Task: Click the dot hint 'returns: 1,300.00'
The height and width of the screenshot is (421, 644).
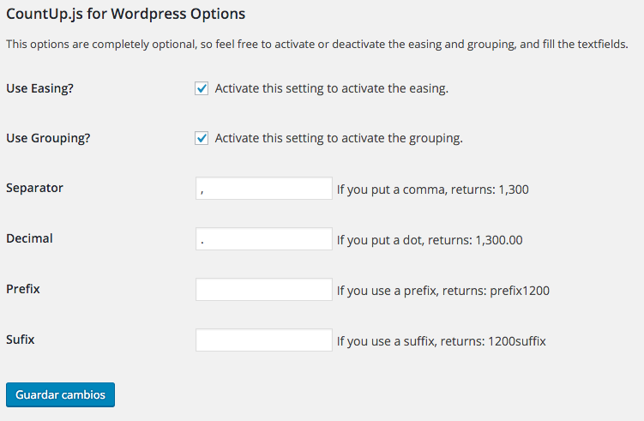Action: click(x=475, y=240)
